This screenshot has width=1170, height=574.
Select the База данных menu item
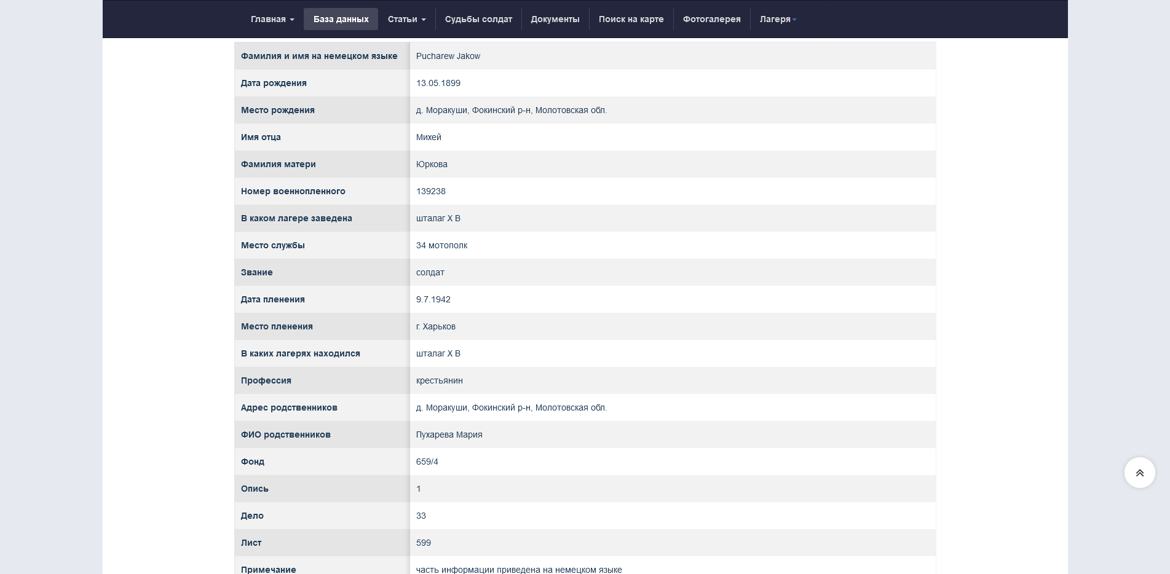click(x=341, y=19)
